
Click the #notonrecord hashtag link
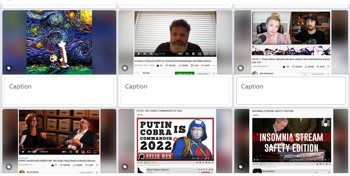coord(23,158)
